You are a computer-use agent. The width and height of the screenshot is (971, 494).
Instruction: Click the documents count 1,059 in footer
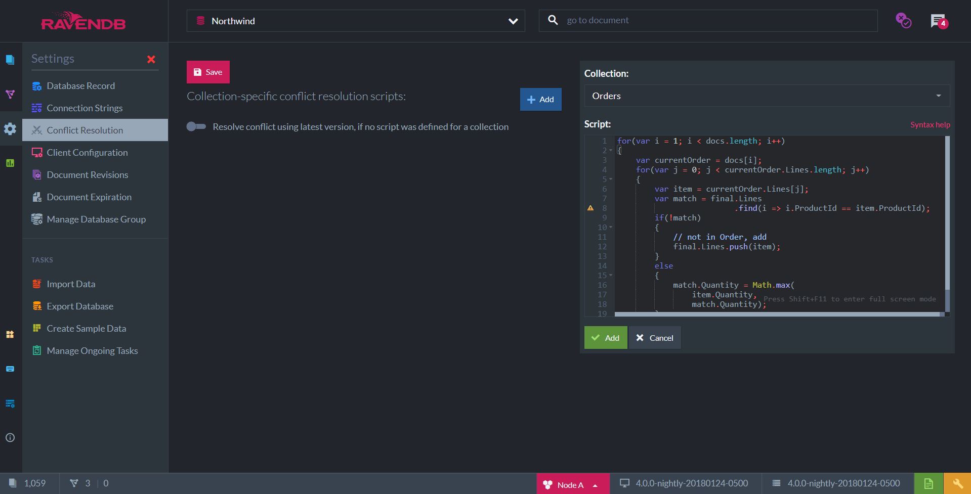click(28, 483)
